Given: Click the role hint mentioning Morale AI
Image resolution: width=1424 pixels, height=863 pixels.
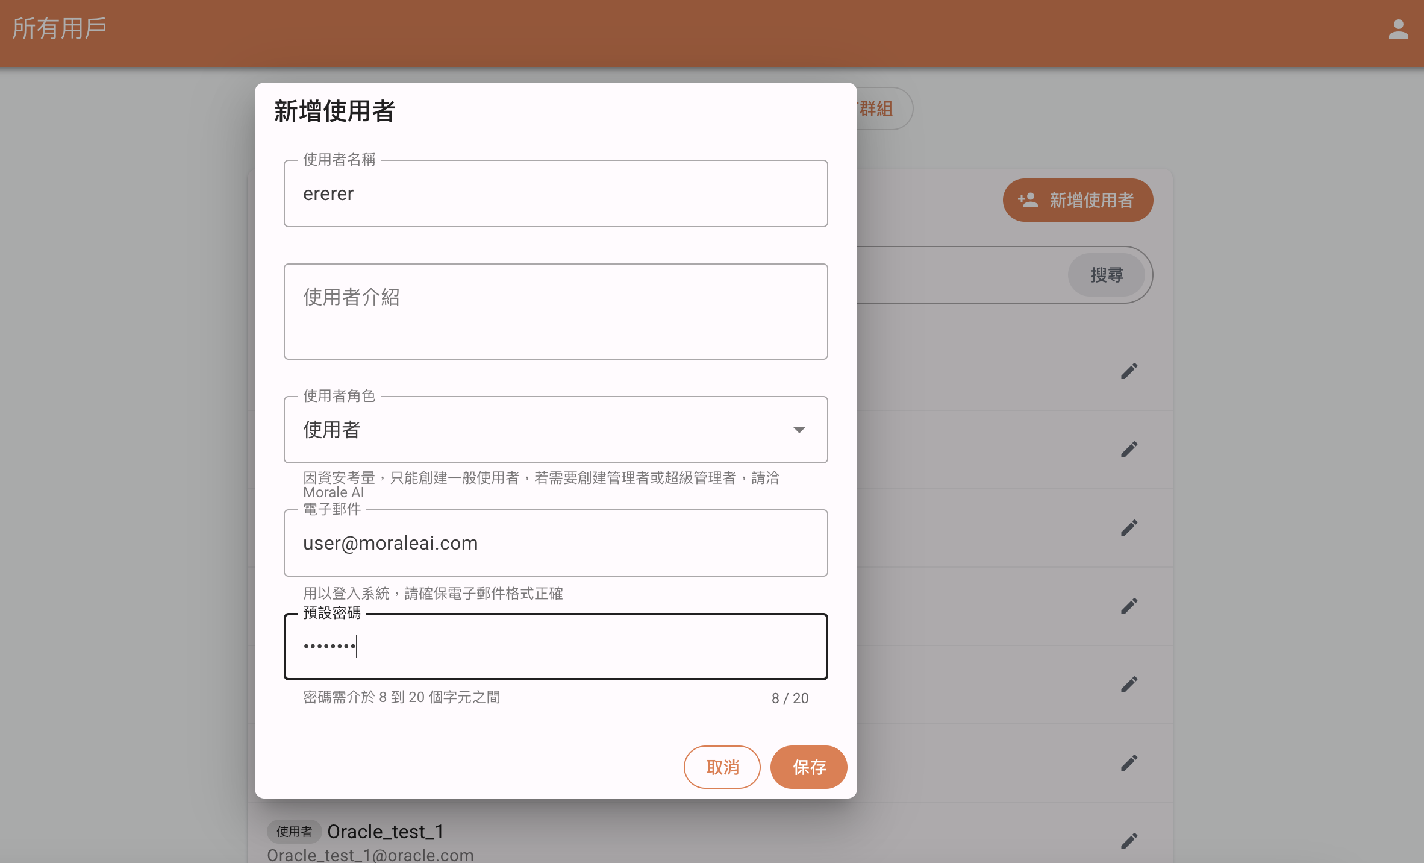Looking at the screenshot, I should pos(541,485).
